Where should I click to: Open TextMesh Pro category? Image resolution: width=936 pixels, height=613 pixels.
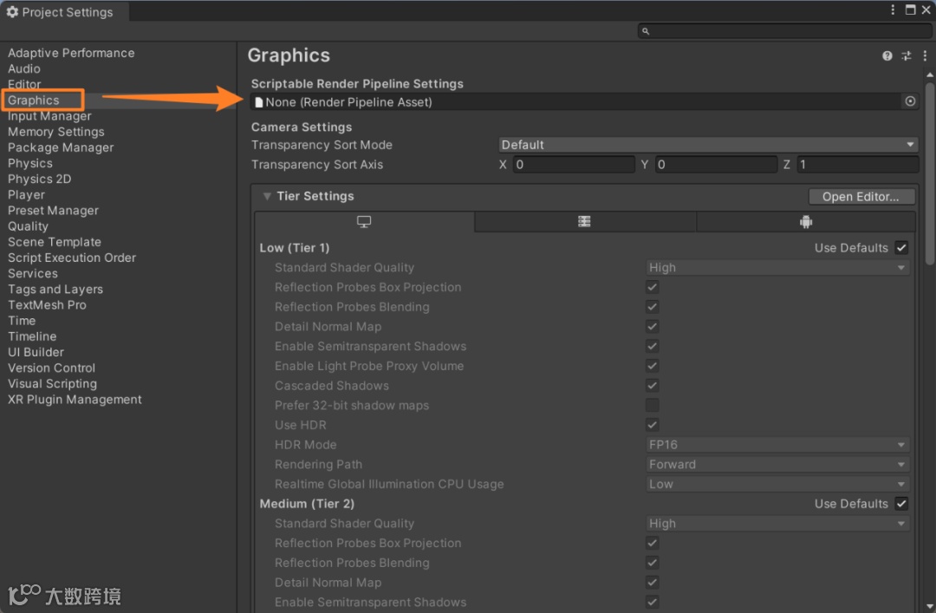(47, 305)
